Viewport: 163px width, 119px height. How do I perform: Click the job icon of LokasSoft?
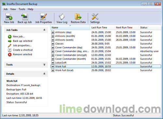tap(53, 63)
